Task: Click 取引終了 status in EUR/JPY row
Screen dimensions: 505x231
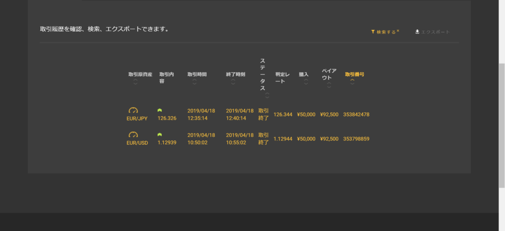Action: (263, 115)
